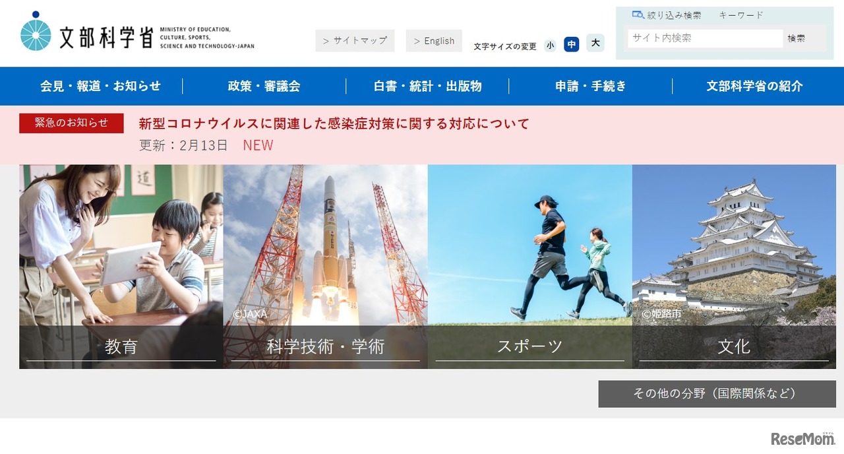Switch to the English site

[434, 40]
